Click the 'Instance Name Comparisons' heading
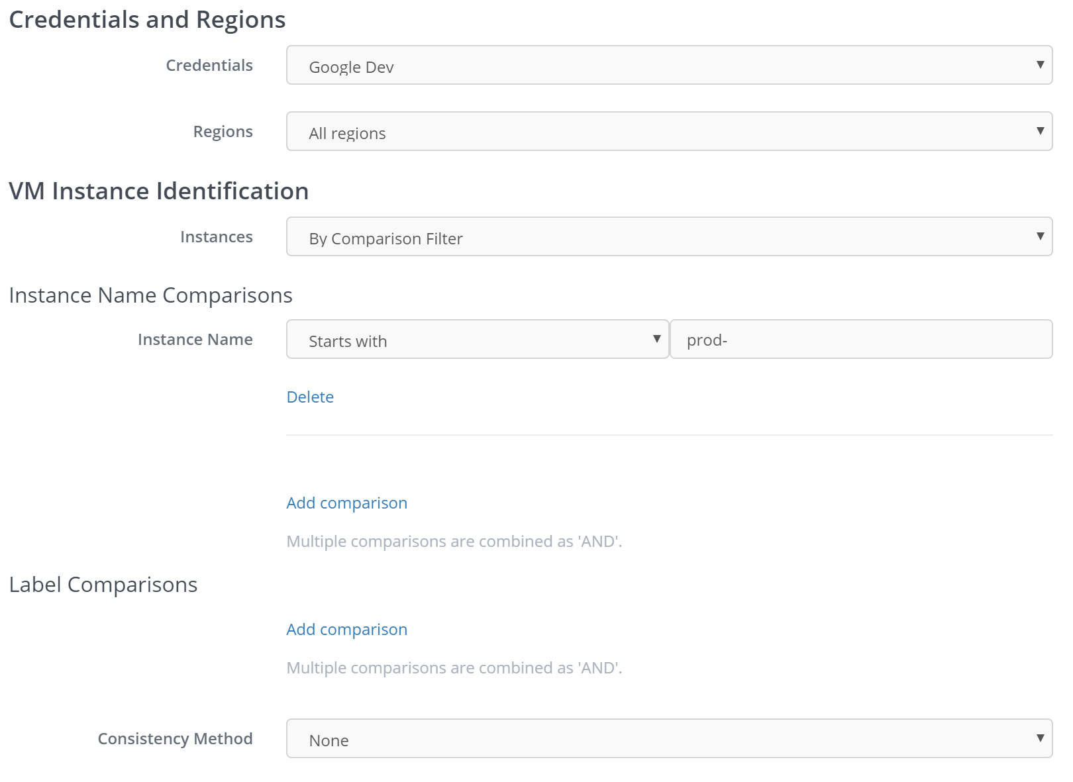The width and height of the screenshot is (1073, 782). pyautogui.click(x=150, y=295)
